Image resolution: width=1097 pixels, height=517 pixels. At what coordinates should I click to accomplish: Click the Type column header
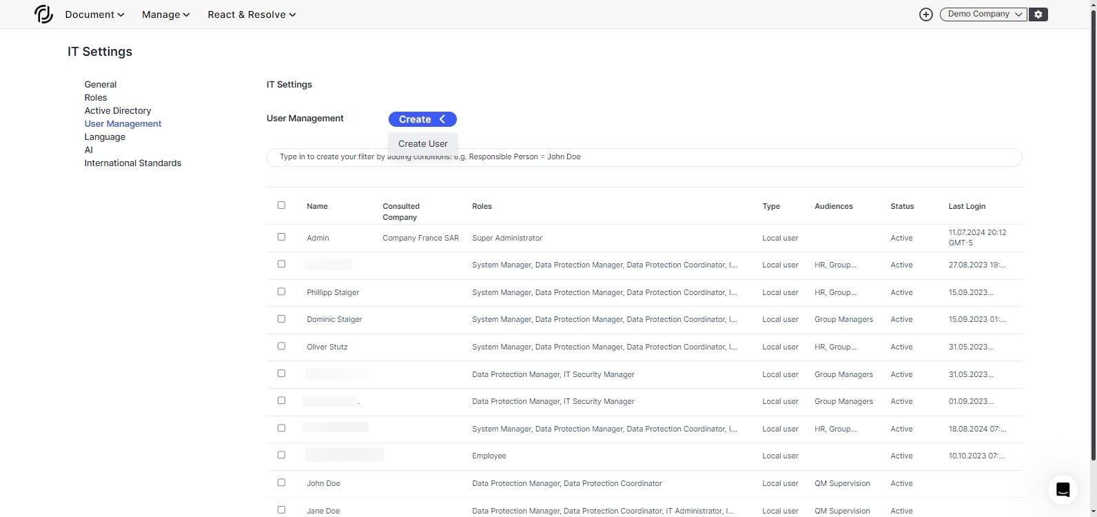coord(771,206)
